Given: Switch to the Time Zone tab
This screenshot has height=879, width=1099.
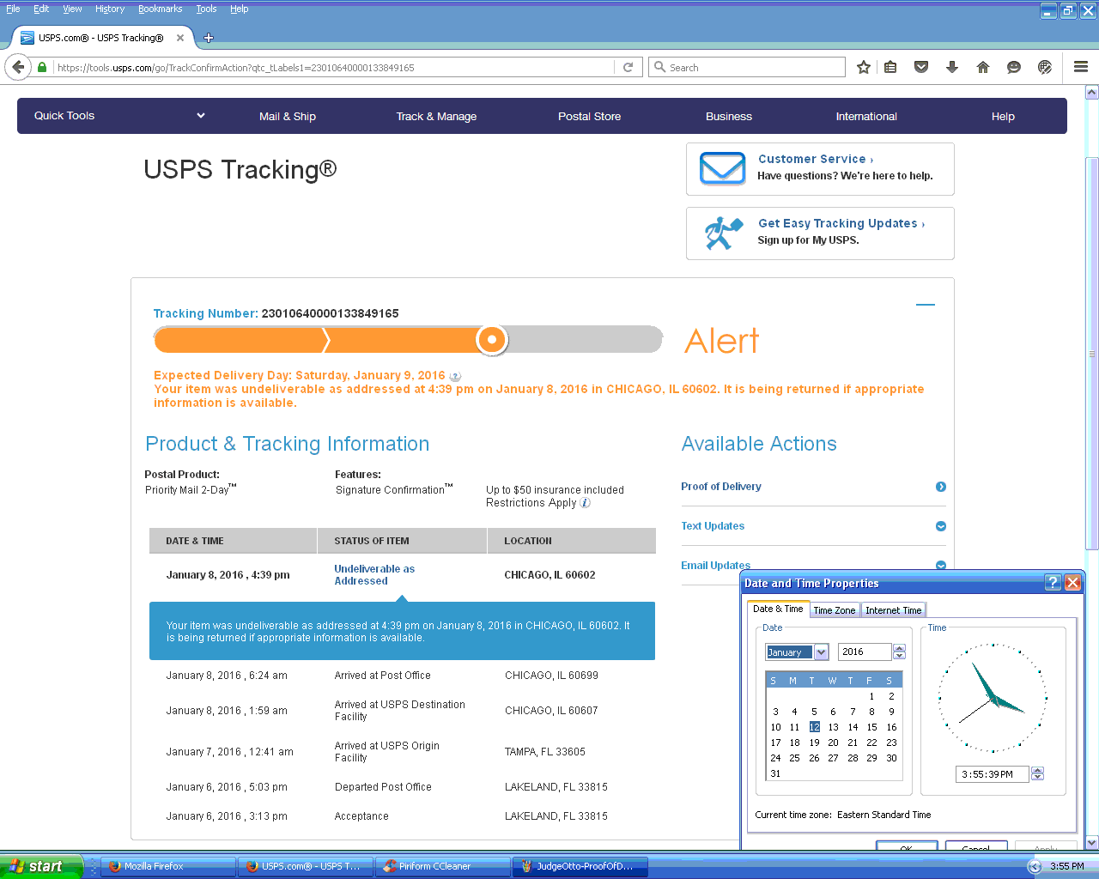Looking at the screenshot, I should (x=834, y=610).
